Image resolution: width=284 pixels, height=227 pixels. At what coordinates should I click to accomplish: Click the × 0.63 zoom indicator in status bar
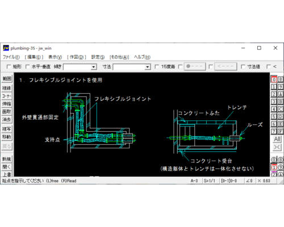[264, 181]
